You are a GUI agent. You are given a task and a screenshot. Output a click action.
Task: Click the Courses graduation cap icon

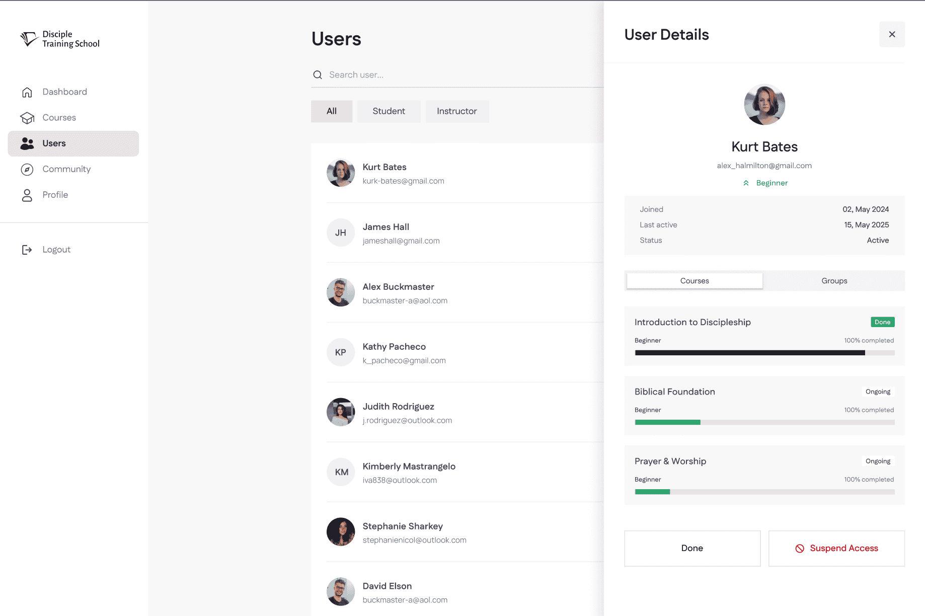[27, 118]
